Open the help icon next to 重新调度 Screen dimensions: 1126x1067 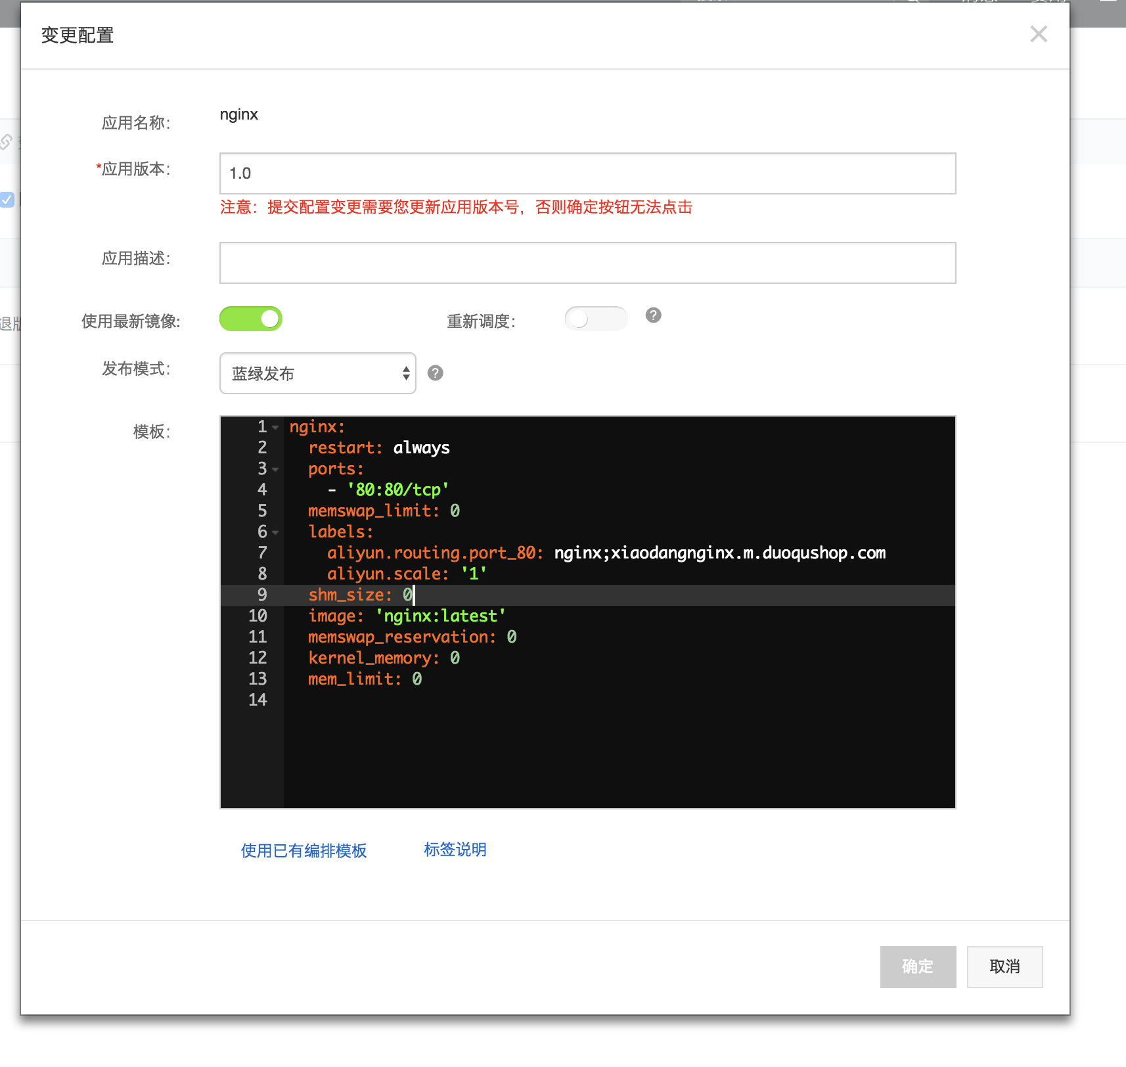[x=653, y=315]
